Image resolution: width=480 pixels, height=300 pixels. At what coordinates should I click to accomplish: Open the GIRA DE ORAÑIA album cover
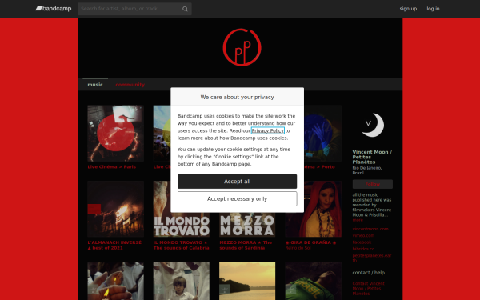click(313, 209)
